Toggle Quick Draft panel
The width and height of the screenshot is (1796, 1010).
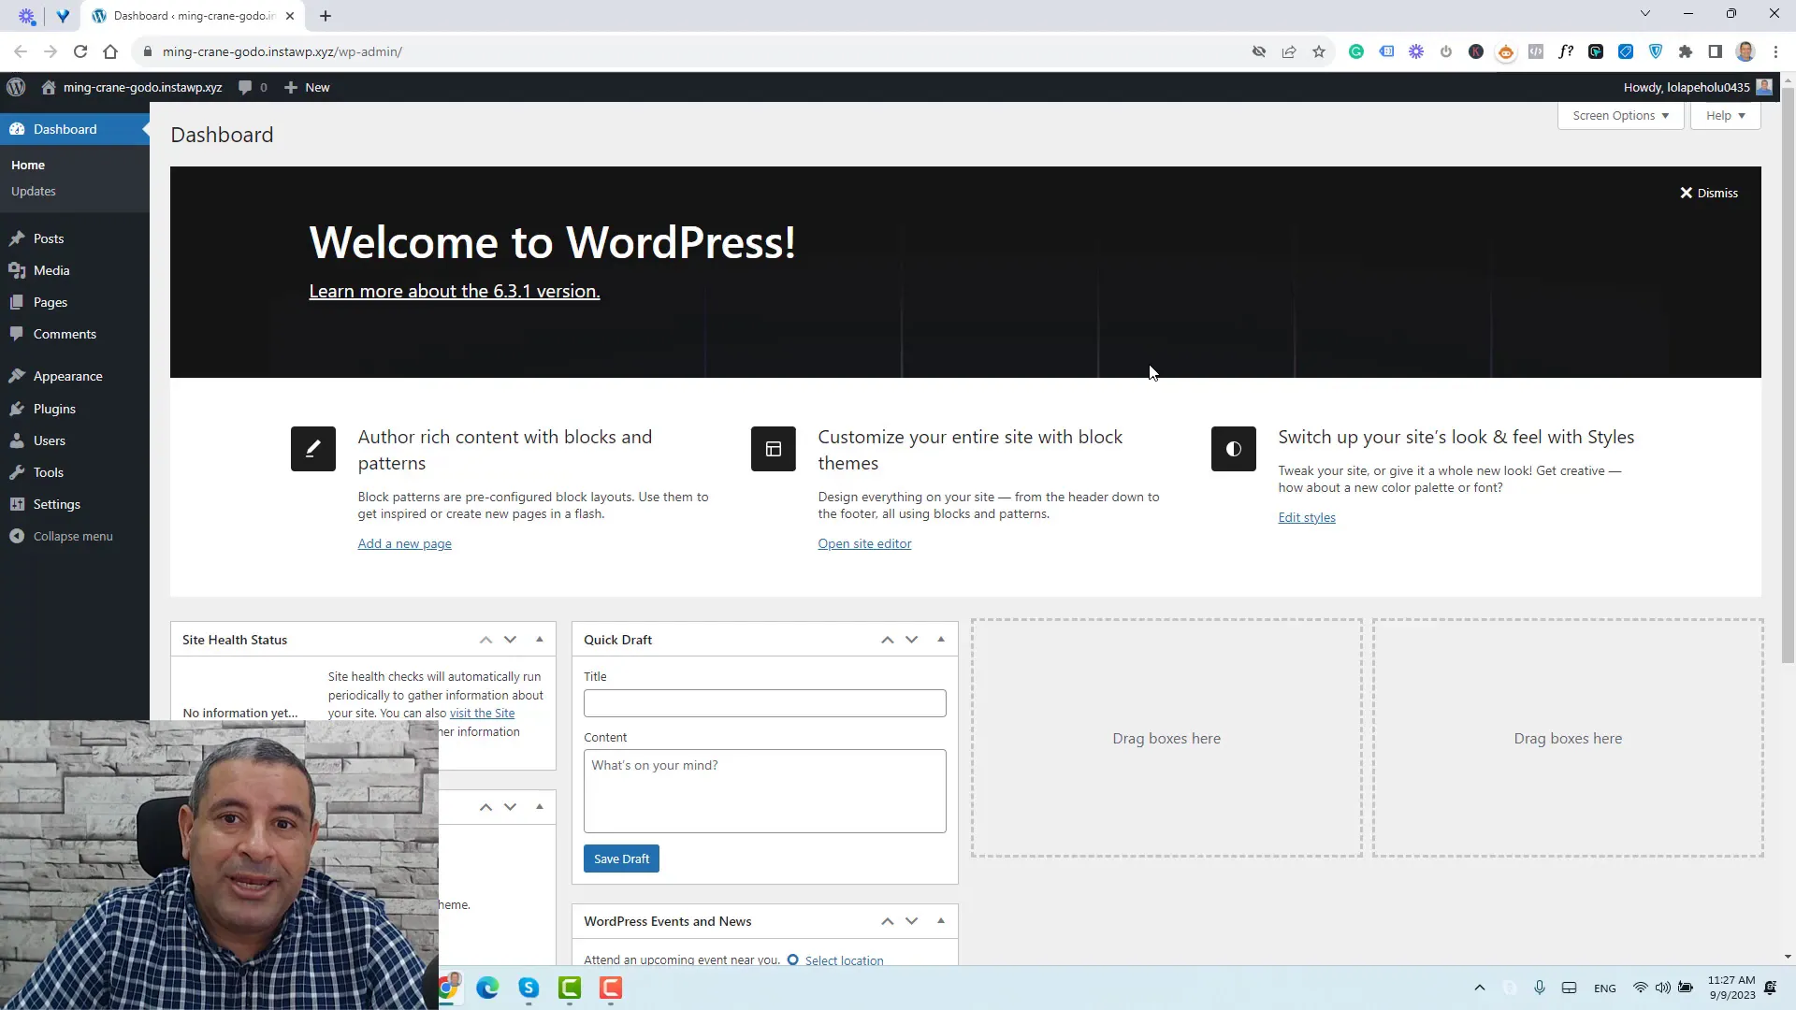(941, 640)
